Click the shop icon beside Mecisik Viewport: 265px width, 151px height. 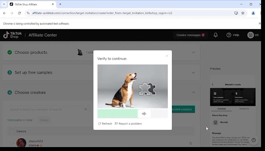215,122
